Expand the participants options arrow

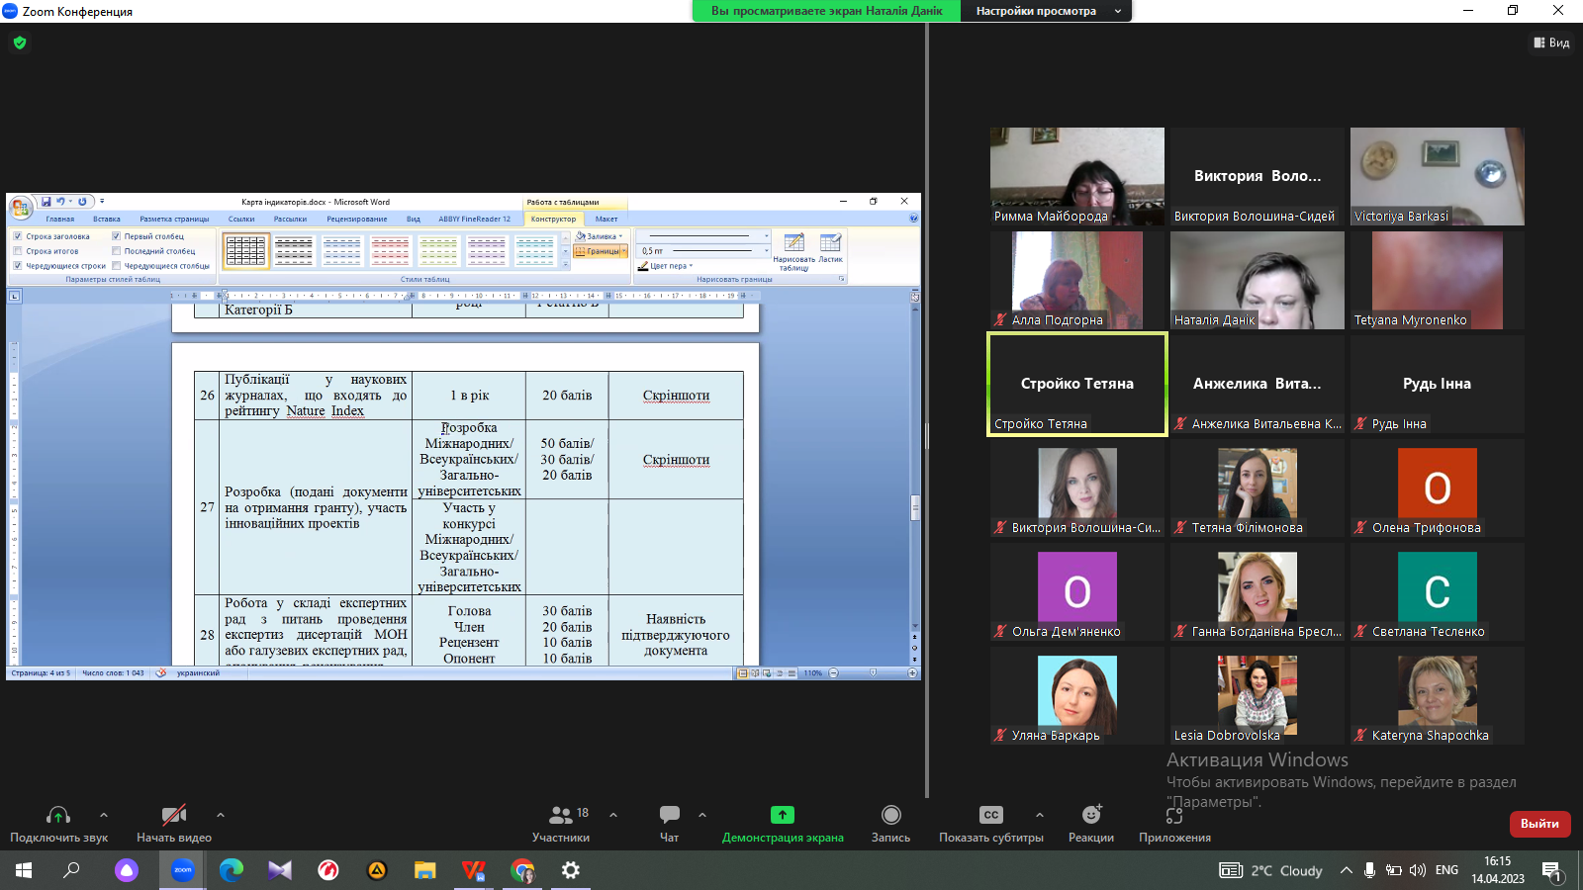click(613, 815)
